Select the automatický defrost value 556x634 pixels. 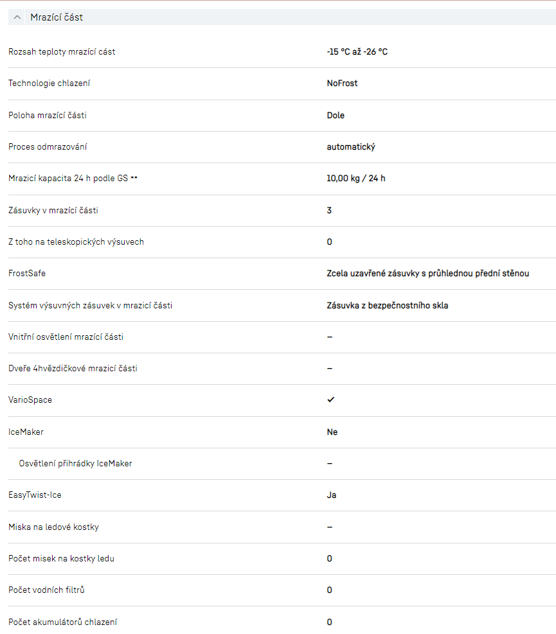pyautogui.click(x=350, y=146)
